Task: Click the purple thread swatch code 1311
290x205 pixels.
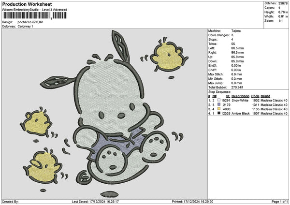Action: click(219, 104)
